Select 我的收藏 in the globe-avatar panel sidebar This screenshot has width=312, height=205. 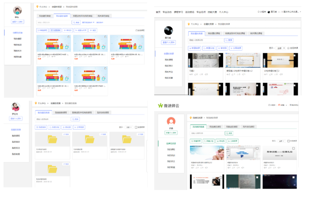coord(168,78)
